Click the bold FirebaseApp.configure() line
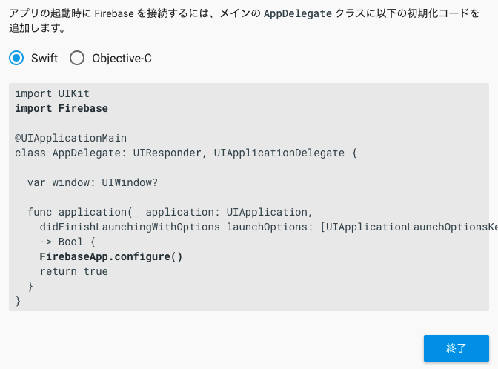This screenshot has height=369, width=498. tap(111, 256)
